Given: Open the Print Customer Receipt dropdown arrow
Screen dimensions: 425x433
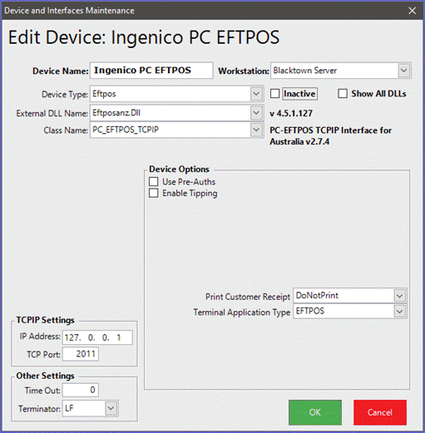Looking at the screenshot, I should click(400, 296).
